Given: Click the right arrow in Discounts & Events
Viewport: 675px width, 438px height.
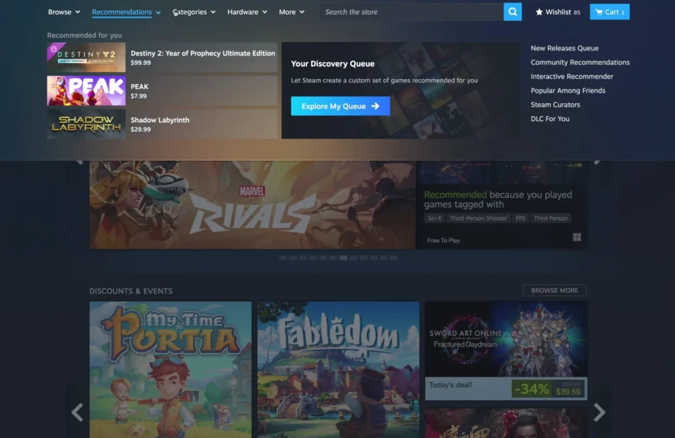Looking at the screenshot, I should coord(599,412).
